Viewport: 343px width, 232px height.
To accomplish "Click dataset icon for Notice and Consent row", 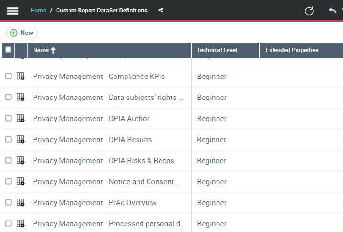I will click(21, 182).
